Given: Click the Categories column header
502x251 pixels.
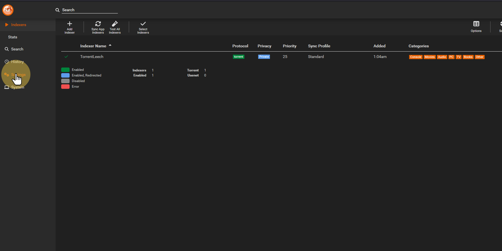Looking at the screenshot, I should (419, 46).
